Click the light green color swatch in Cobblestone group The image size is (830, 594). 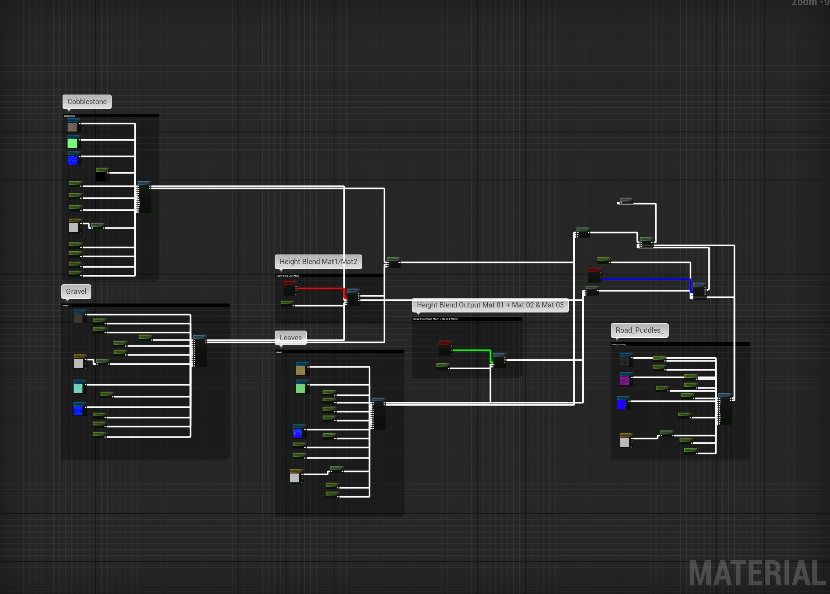pyautogui.click(x=73, y=143)
